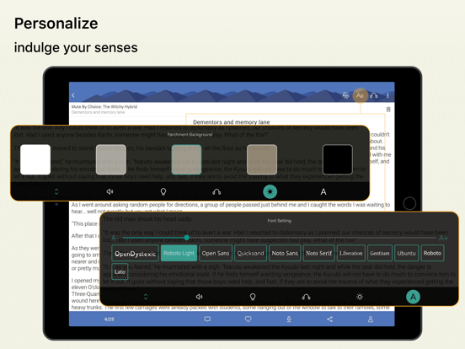Open the three-dot overflow menu in top bar

[x=387, y=95]
